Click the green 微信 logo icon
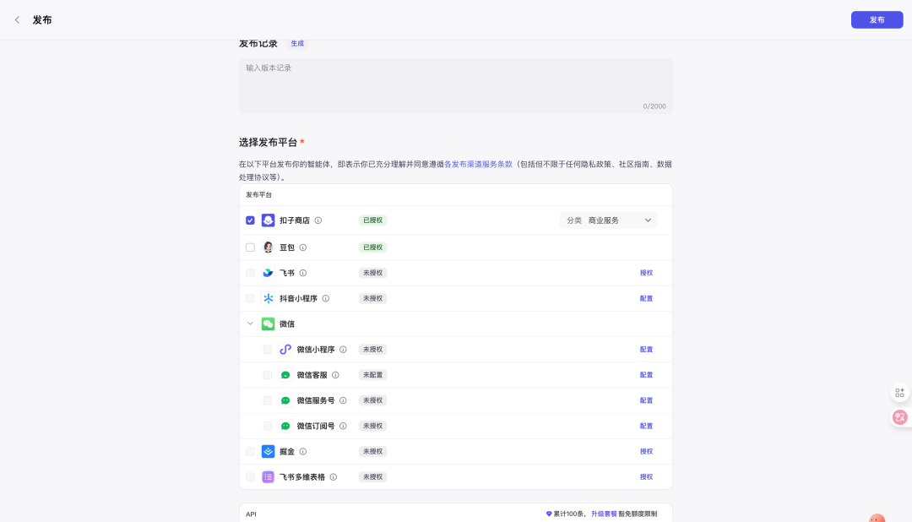 click(269, 324)
